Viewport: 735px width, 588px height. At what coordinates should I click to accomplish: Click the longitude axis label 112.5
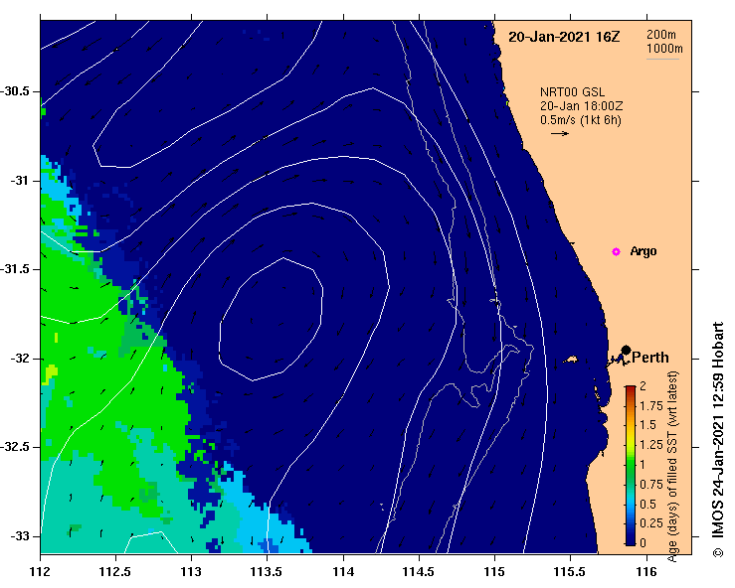pyautogui.click(x=115, y=572)
